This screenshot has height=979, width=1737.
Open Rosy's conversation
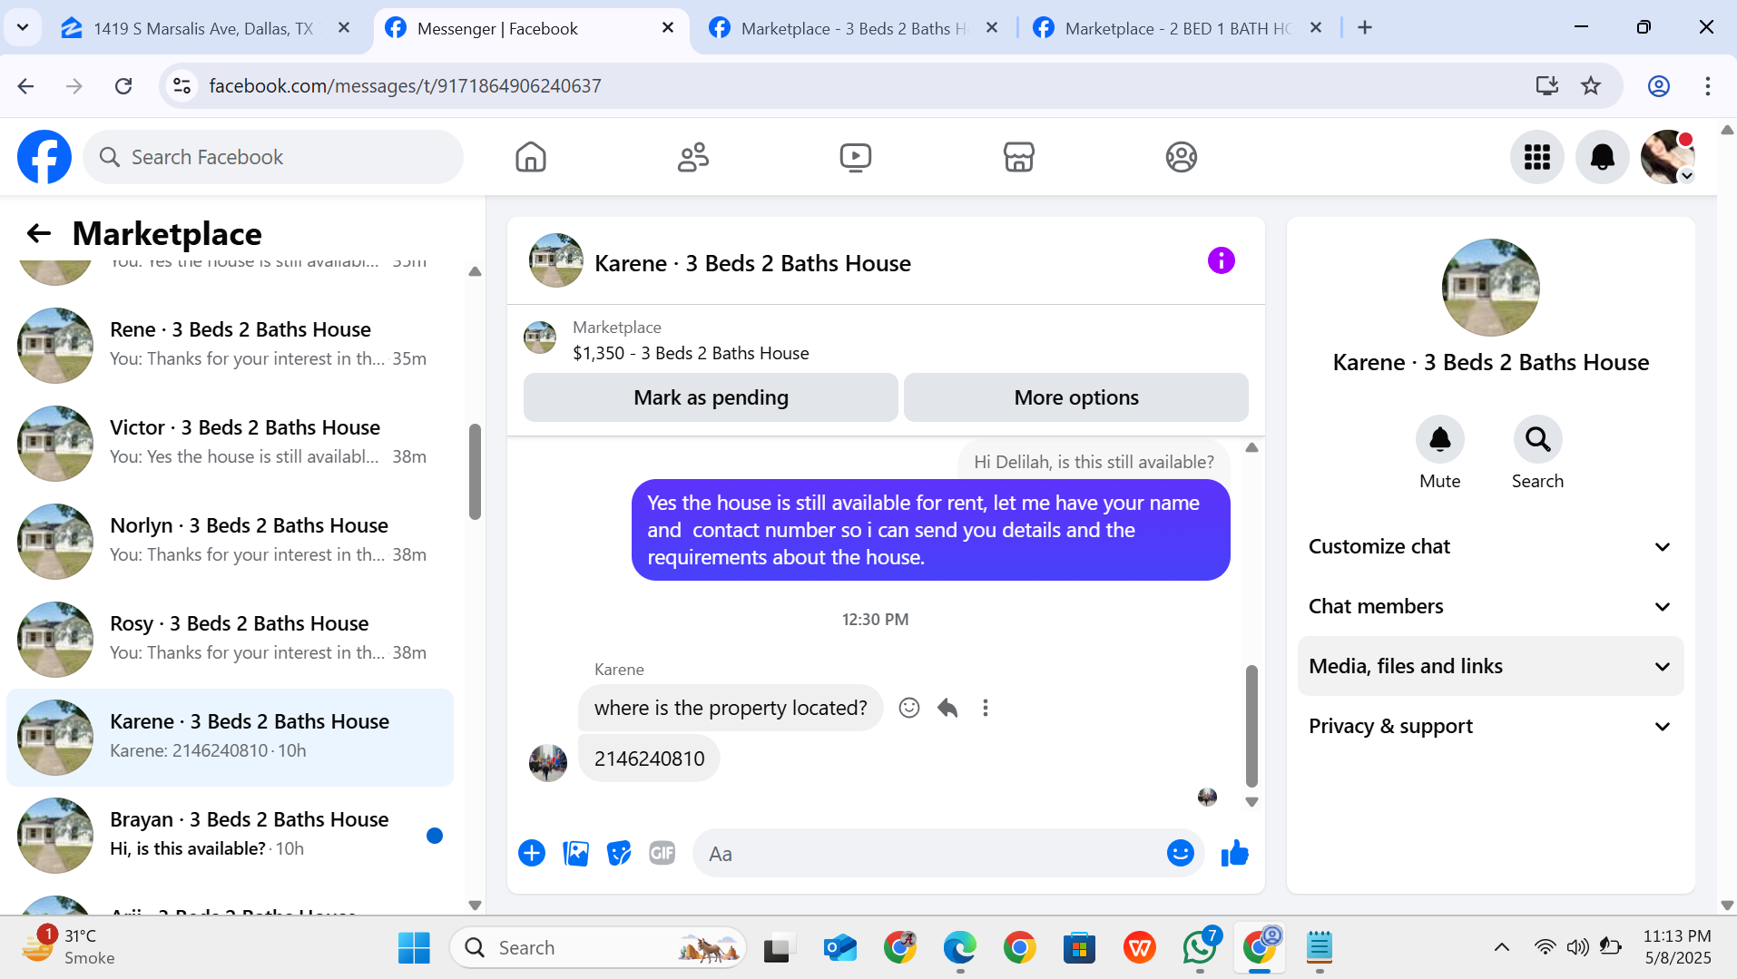point(230,639)
